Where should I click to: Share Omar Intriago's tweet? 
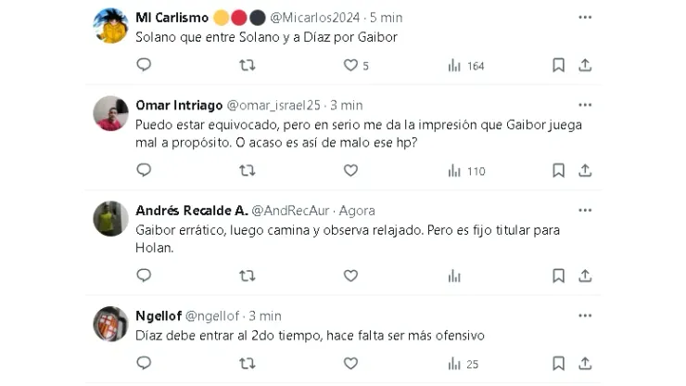[585, 171]
